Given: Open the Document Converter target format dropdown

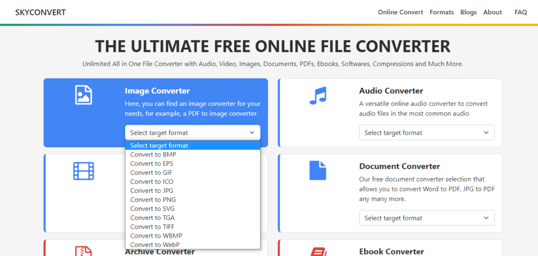Looking at the screenshot, I should [427, 218].
